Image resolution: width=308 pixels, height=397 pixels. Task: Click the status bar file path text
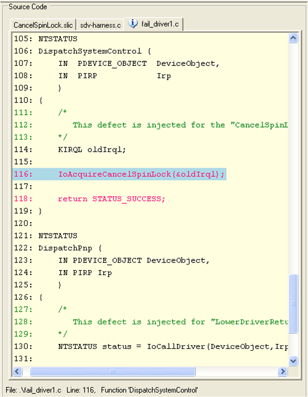[33, 390]
